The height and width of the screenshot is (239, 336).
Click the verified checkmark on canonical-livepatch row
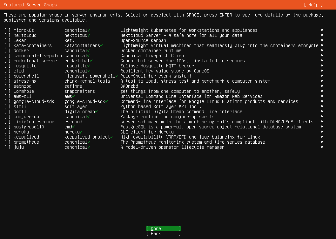(x=89, y=56)
